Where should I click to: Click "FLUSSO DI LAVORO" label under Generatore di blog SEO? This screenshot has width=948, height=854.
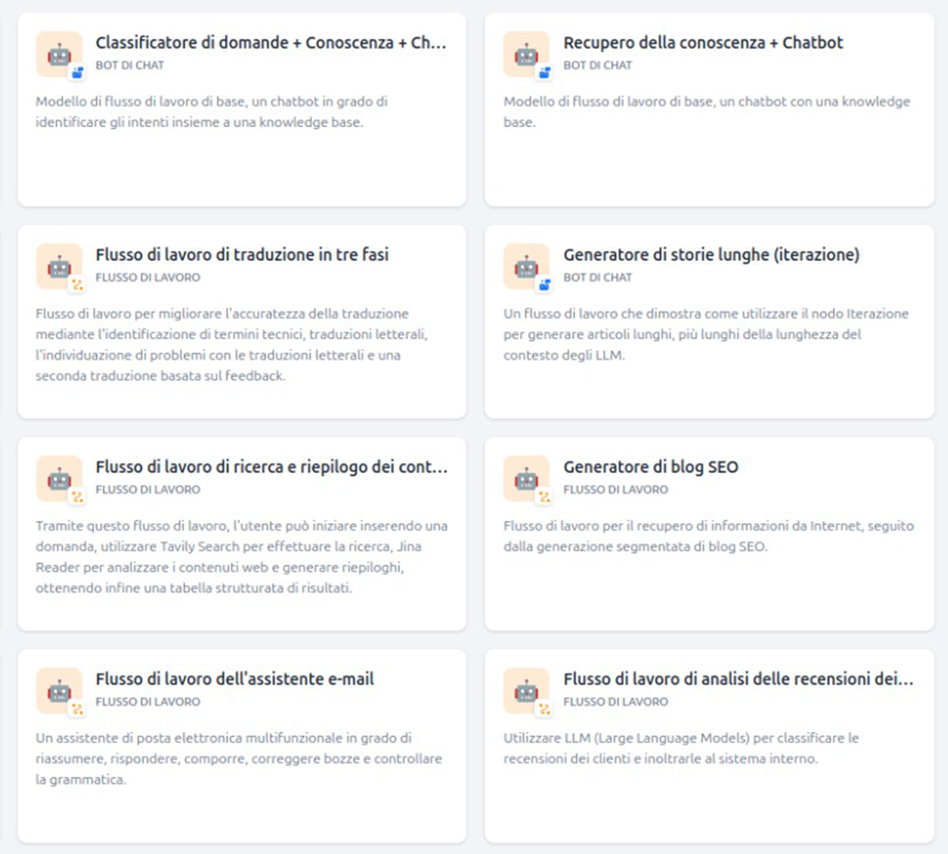coord(615,490)
